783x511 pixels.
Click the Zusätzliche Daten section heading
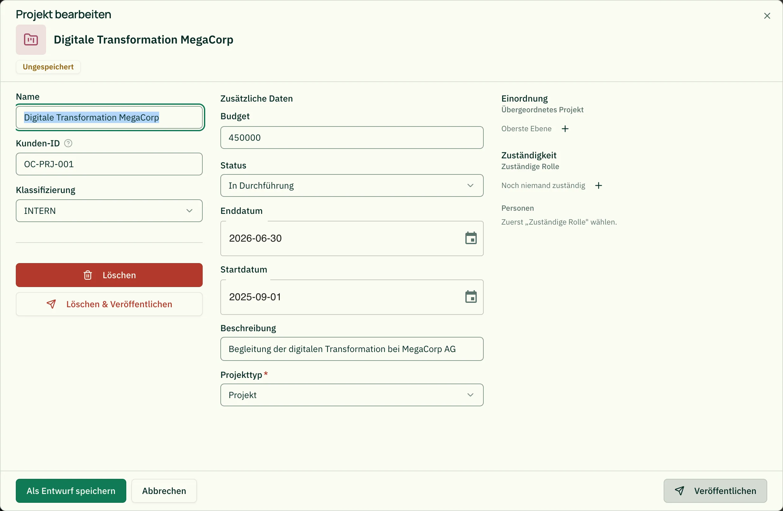pos(256,99)
